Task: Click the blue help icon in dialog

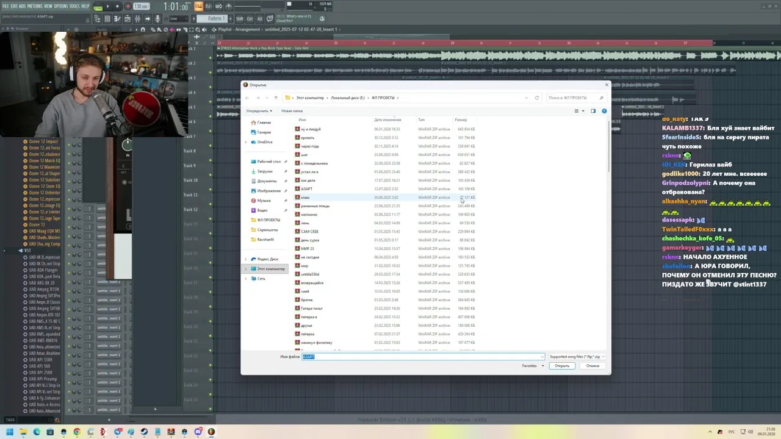Action: (604, 111)
